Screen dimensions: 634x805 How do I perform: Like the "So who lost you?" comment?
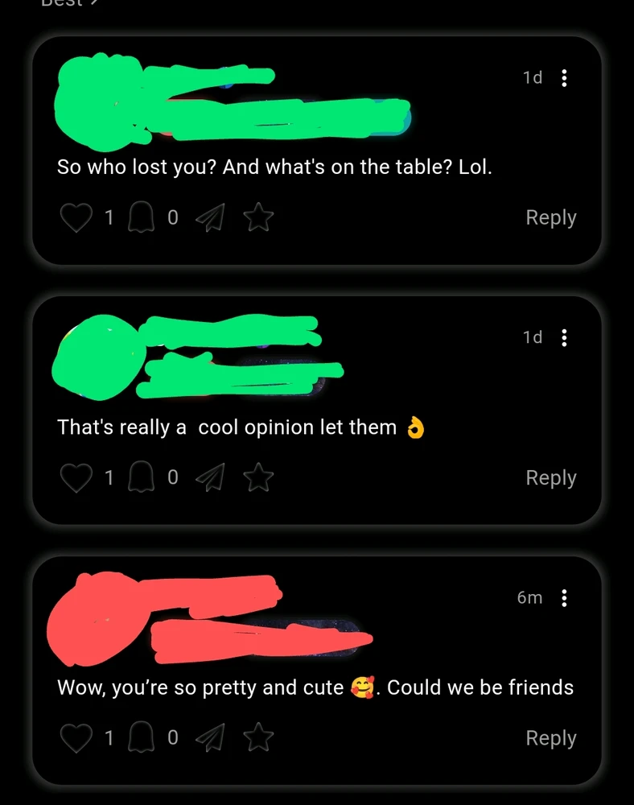(76, 217)
